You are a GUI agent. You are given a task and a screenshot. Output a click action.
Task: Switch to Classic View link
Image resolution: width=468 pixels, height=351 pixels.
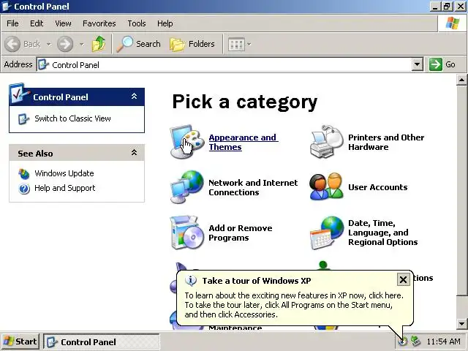pos(72,118)
